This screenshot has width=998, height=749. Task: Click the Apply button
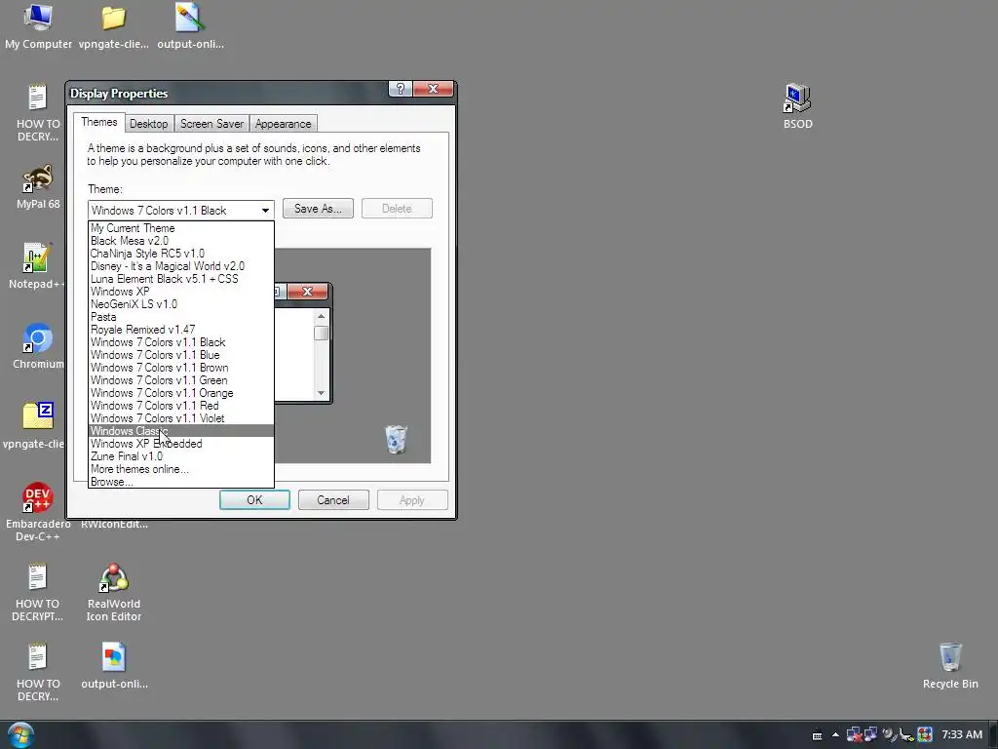tap(412, 500)
